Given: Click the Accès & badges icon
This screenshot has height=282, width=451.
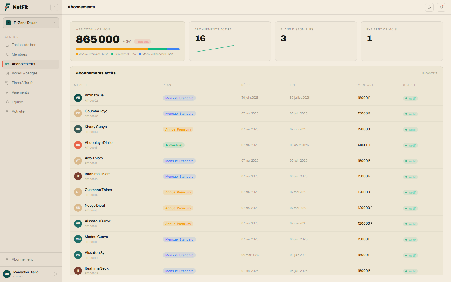Looking at the screenshot, I should point(7,73).
